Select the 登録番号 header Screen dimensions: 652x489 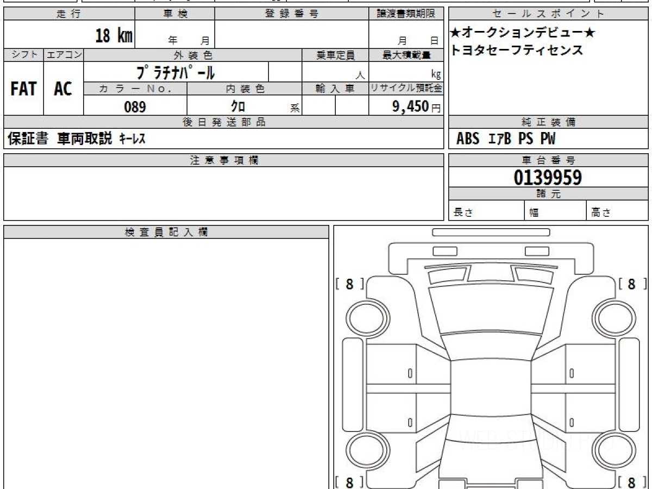292,14
